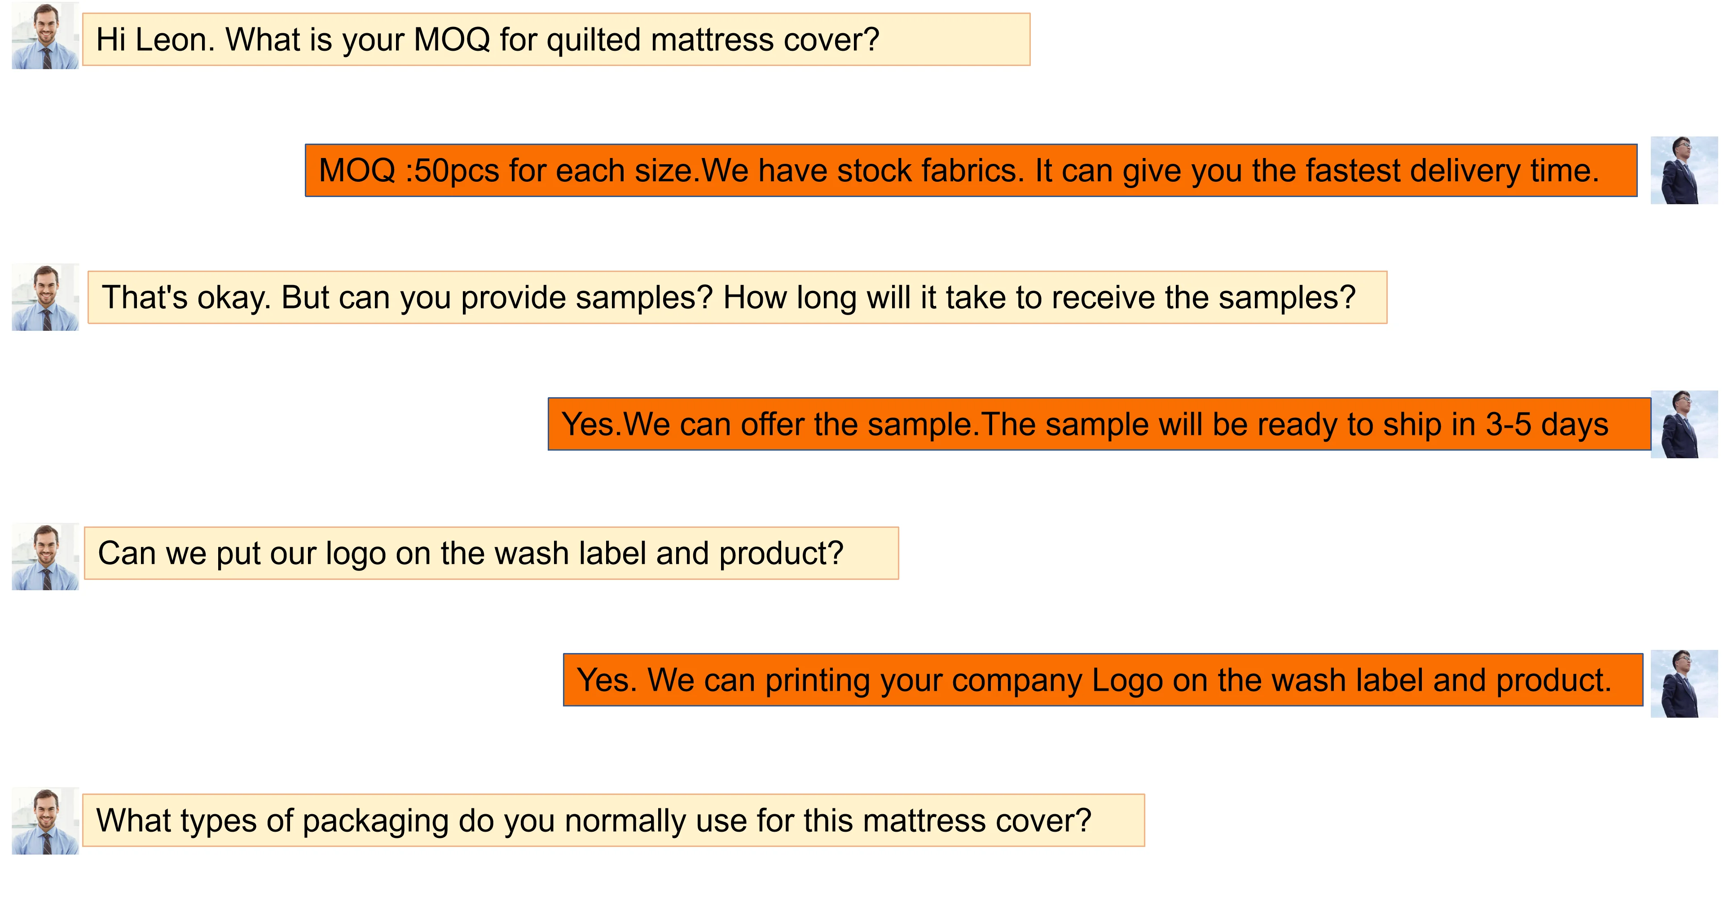Image resolution: width=1724 pixels, height=899 pixels.
Task: Click customer avatar beside "That's okay" message
Action: [45, 297]
